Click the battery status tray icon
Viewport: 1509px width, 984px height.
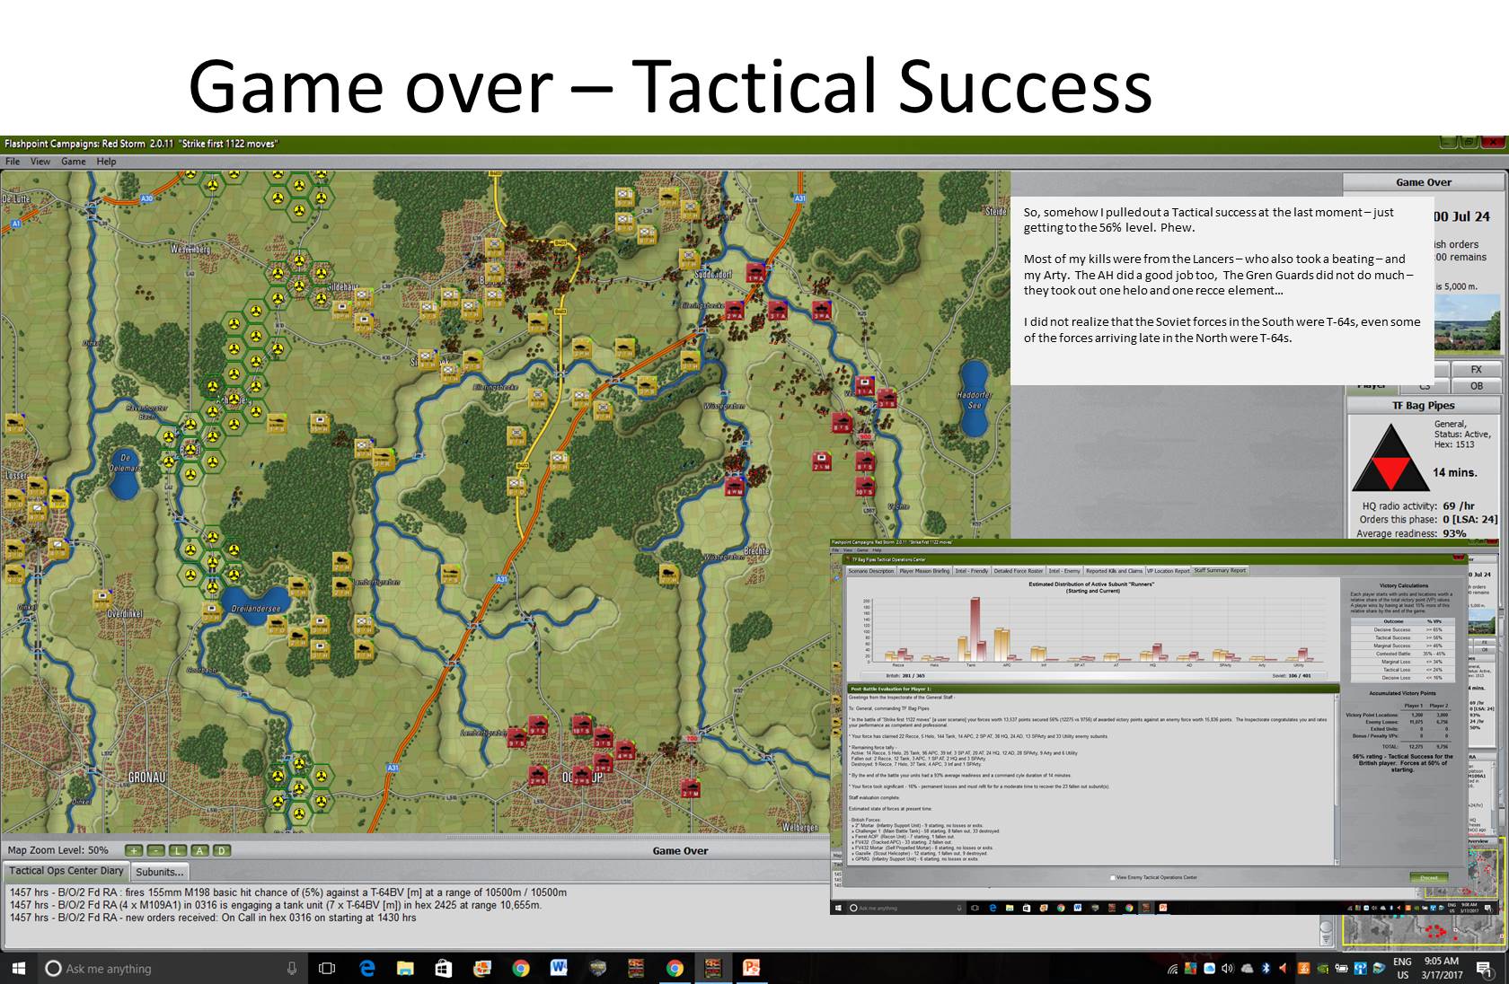tap(1341, 969)
